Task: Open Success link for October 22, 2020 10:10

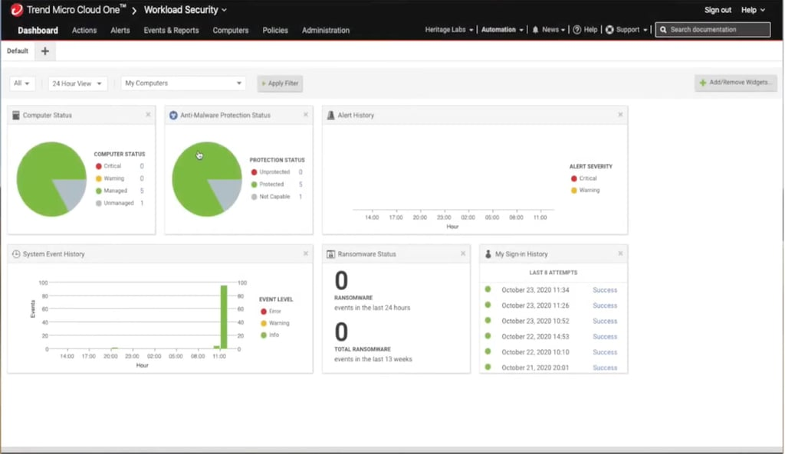Action: coord(605,352)
